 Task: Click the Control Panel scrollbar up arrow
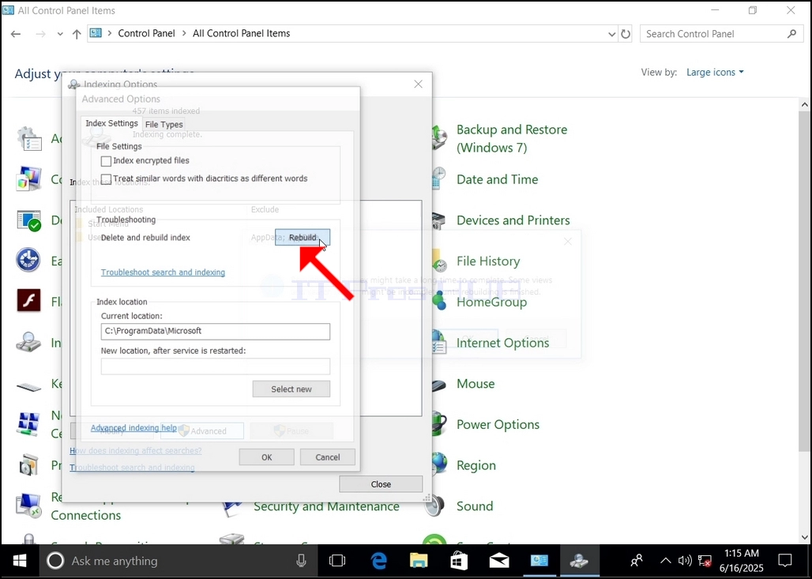tap(805, 105)
